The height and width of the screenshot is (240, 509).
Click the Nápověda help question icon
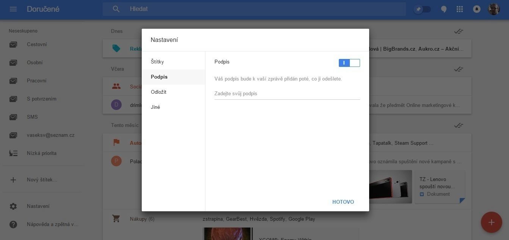13,225
